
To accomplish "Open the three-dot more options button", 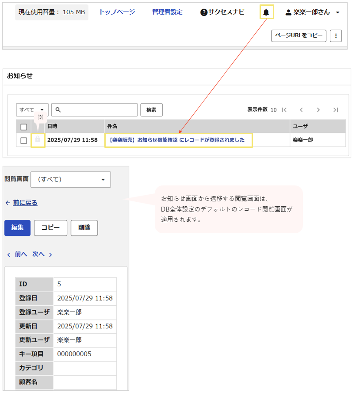I will click(x=336, y=36).
